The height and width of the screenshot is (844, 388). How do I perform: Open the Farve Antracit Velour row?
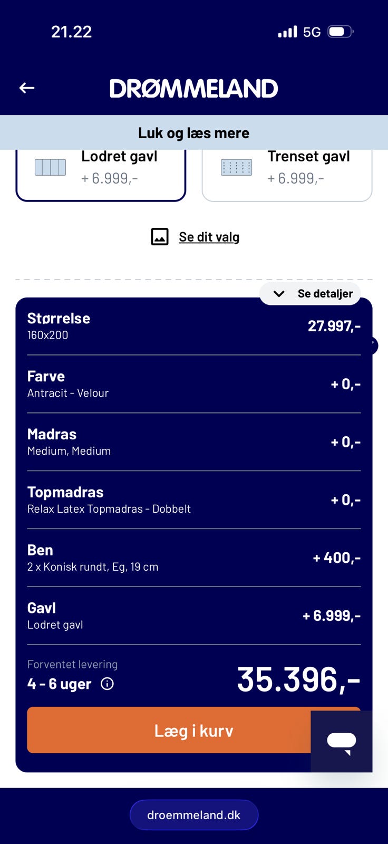(193, 384)
